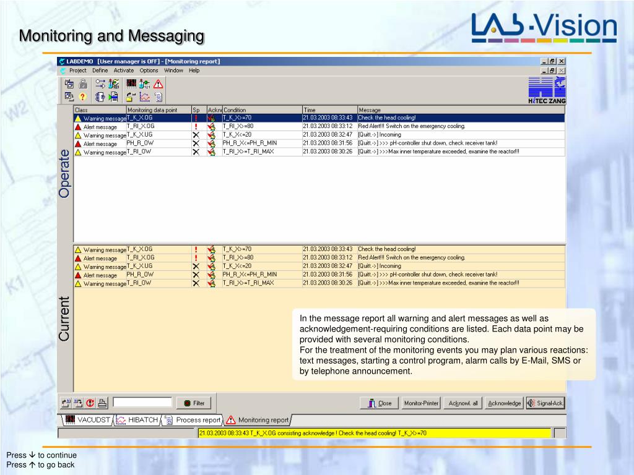Click time 21.03.2003 08:30:26 in top list
The height and width of the screenshot is (475, 634).
coord(328,152)
